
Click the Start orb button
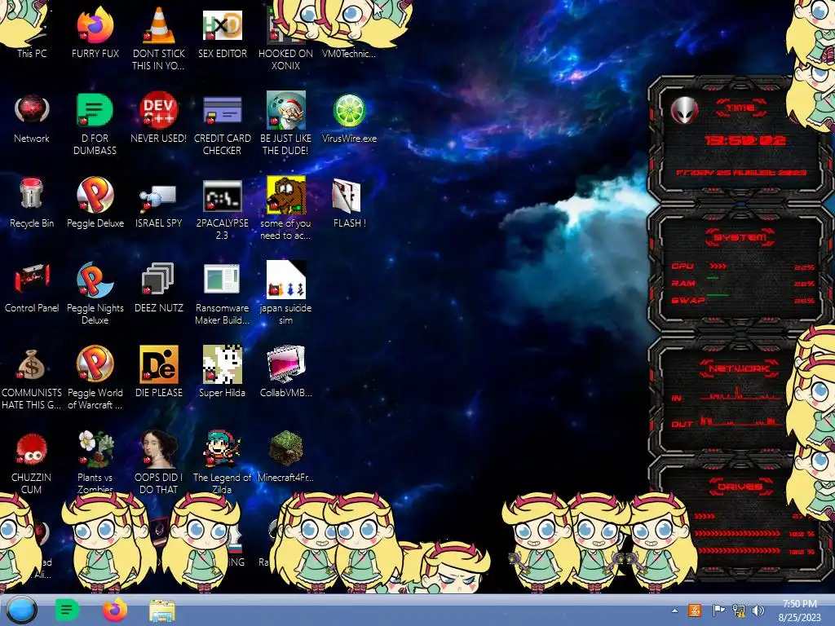tap(21, 610)
